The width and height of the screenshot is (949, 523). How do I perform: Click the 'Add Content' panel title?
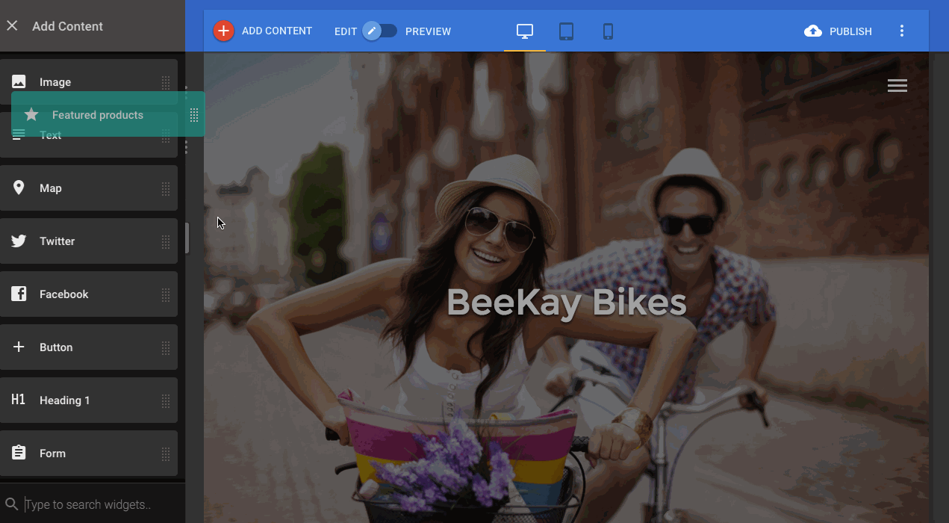tap(67, 26)
